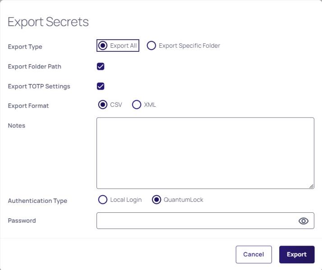The image size is (322, 270).
Task: Select QuantumLock authentication type
Action: pyautogui.click(x=156, y=199)
